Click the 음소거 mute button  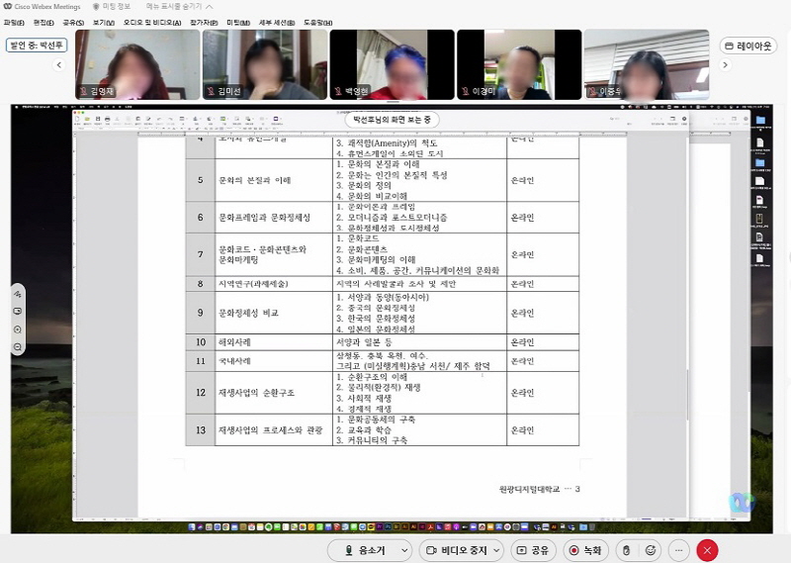pyautogui.click(x=365, y=550)
